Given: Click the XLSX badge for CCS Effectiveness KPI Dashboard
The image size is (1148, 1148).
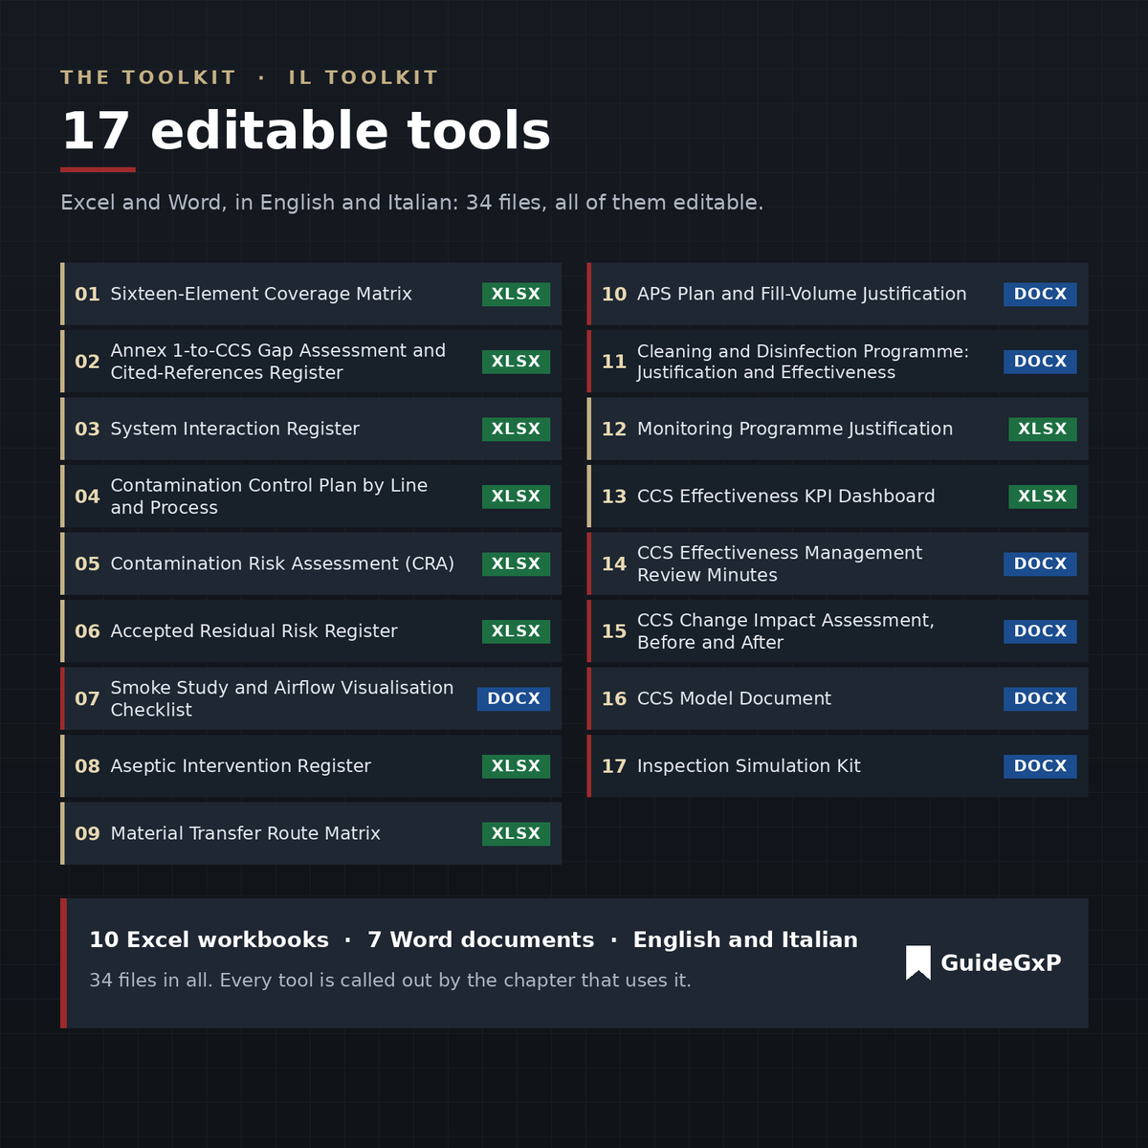Looking at the screenshot, I should pyautogui.click(x=1043, y=497).
